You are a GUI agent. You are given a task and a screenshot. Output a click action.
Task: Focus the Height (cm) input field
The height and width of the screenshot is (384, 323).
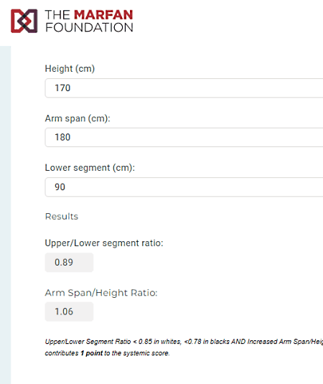tap(184, 88)
